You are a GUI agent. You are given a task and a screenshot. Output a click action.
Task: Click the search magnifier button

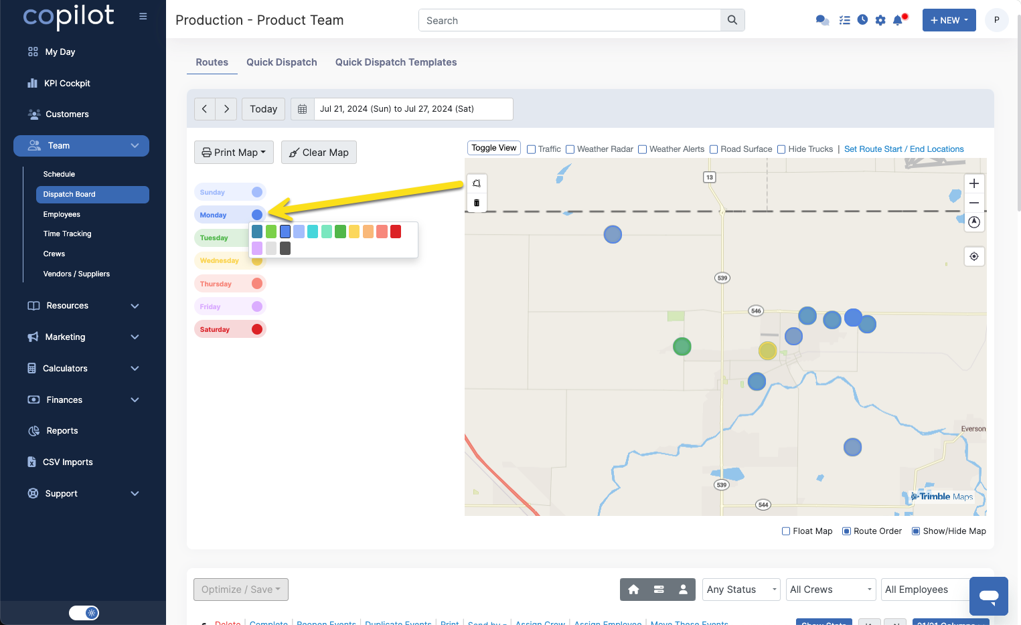[x=732, y=20]
